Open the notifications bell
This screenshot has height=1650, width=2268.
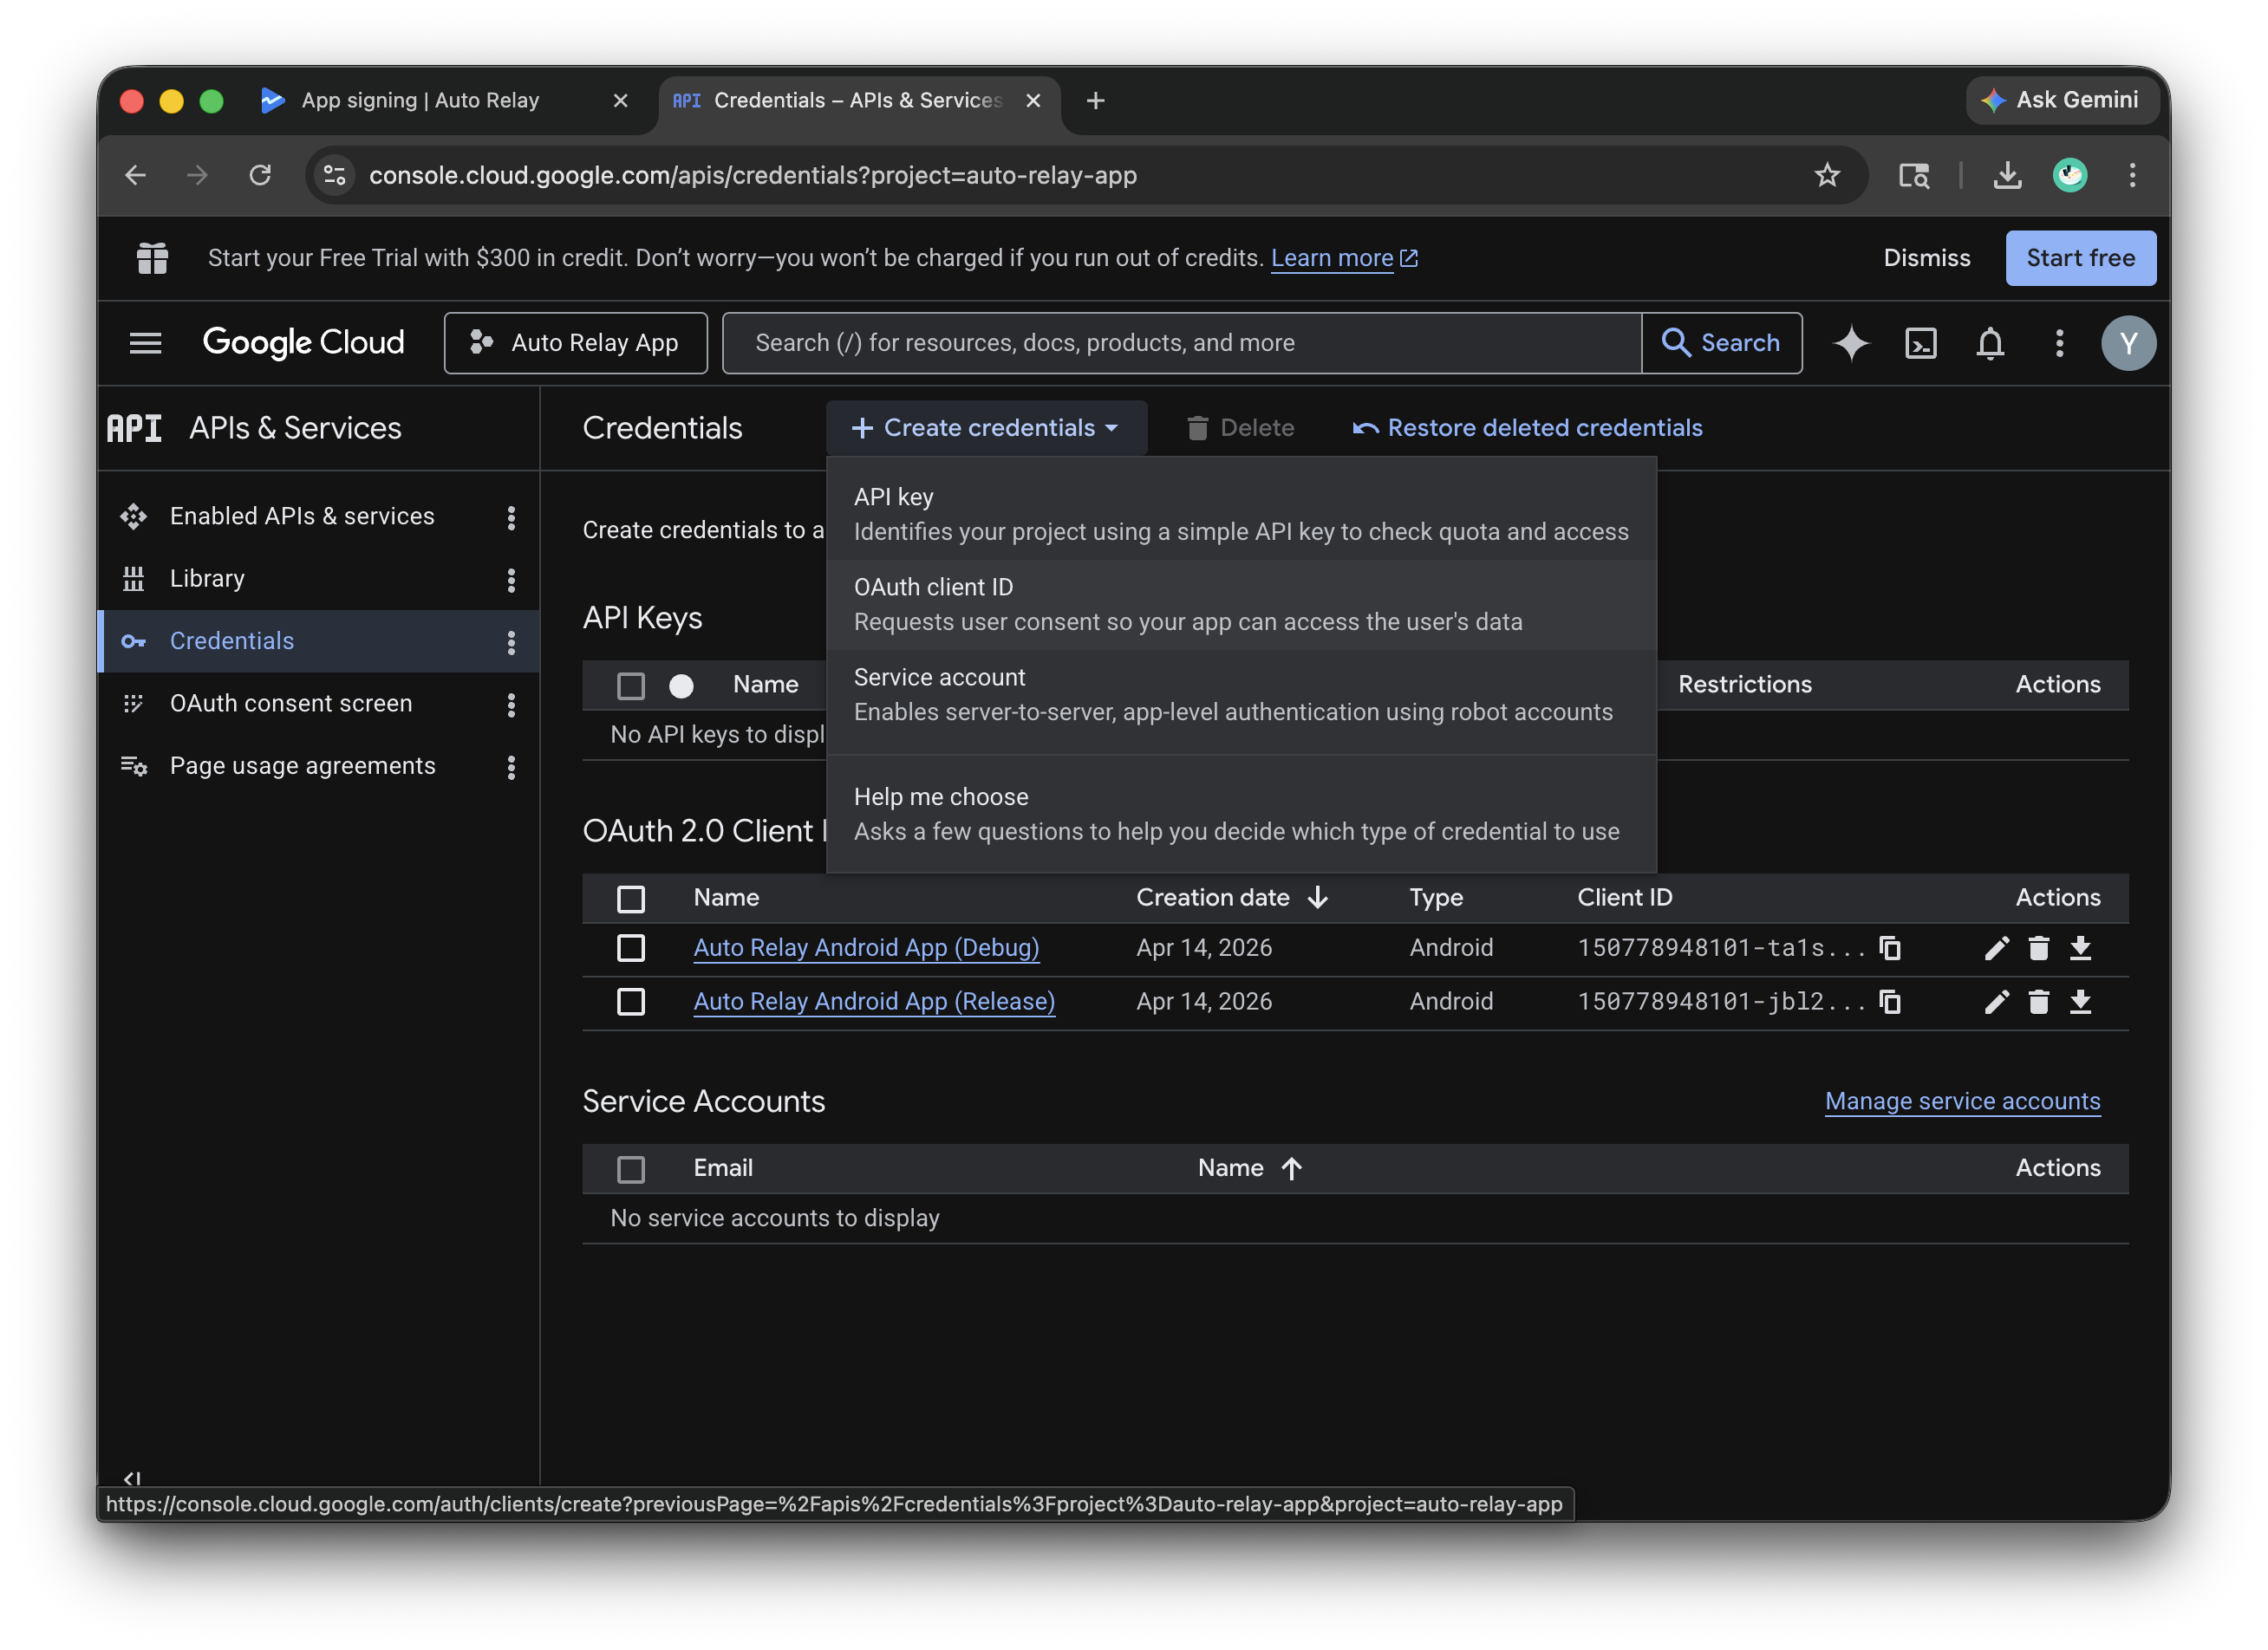coord(1989,343)
